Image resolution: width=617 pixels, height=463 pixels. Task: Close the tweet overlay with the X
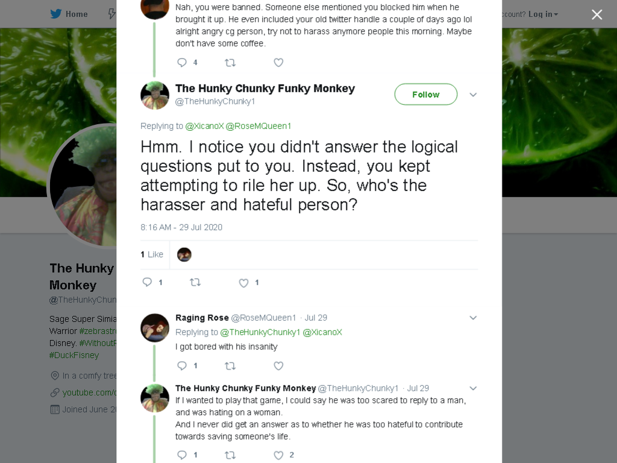click(x=597, y=14)
